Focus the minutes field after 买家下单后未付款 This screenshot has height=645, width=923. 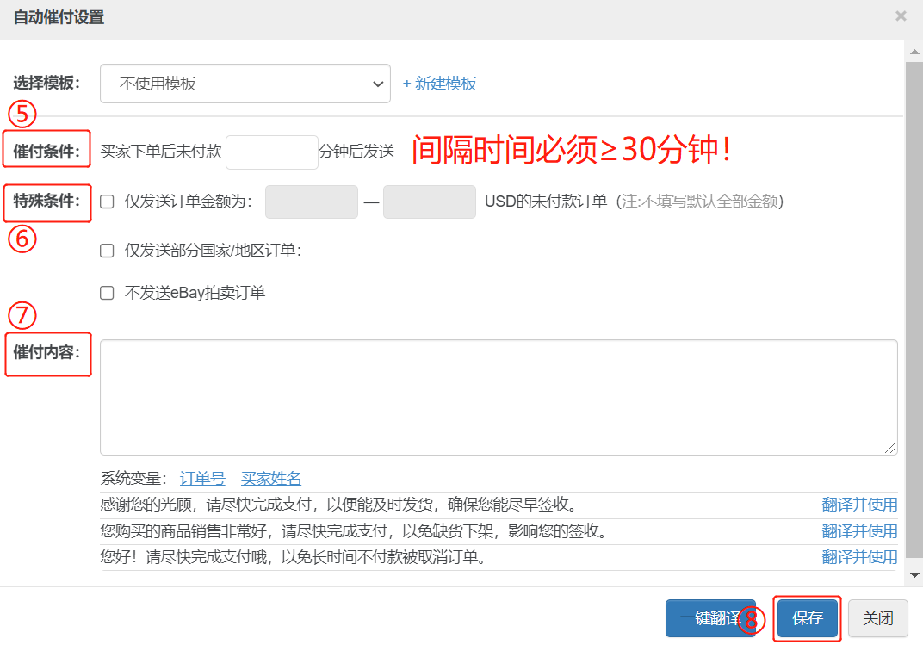coord(272,152)
